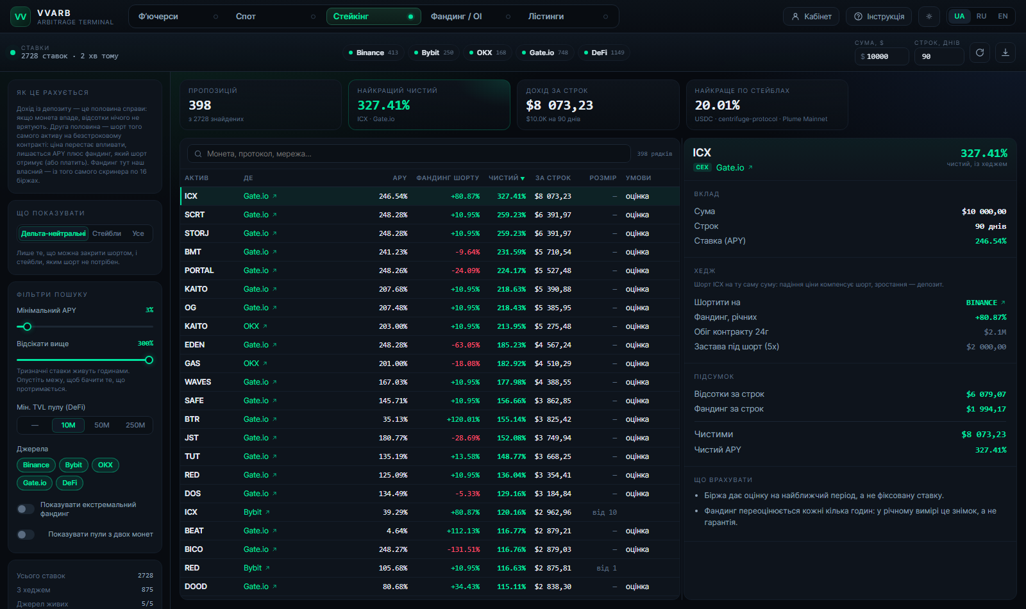The height and width of the screenshot is (609, 1026).
Task: Sort table by ФАНДИНГ ШОРТУ header
Action: pos(448,178)
